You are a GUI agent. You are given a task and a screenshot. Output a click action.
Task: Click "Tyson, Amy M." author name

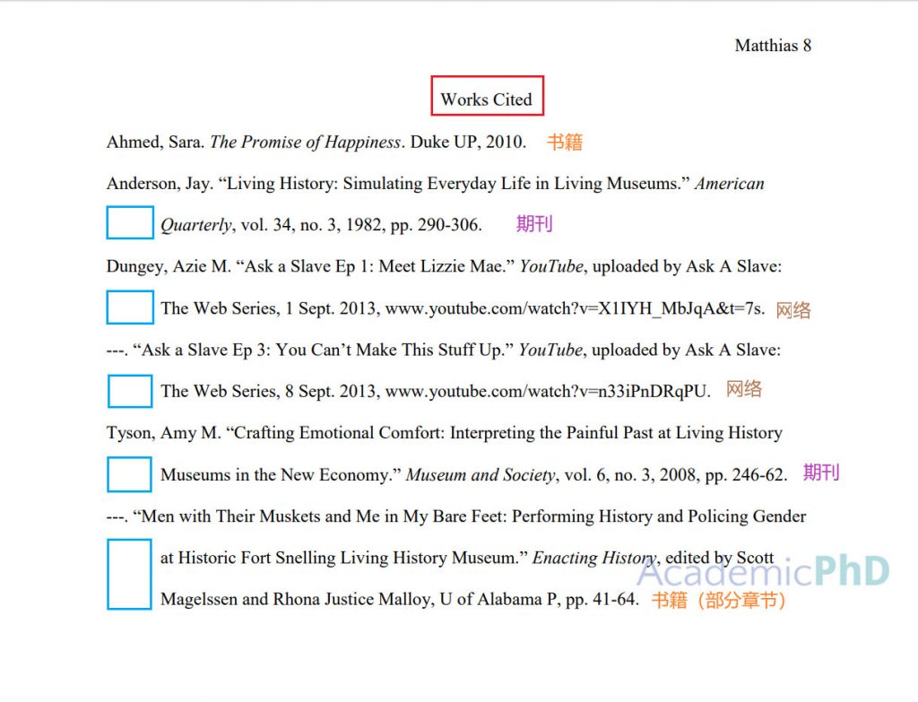coord(164,433)
